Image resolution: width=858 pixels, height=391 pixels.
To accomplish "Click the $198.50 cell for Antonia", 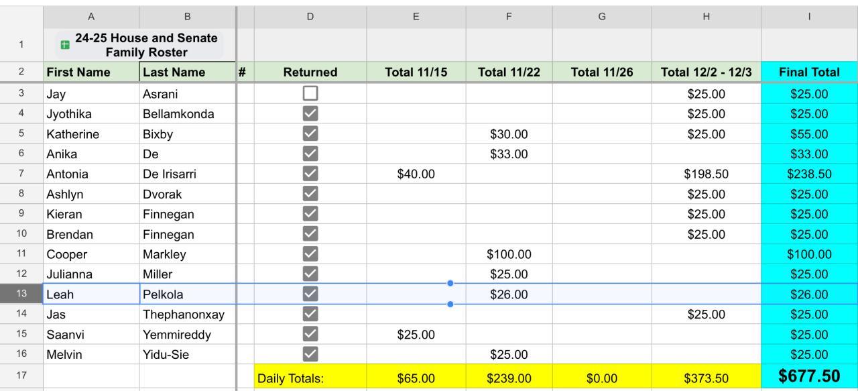I will (x=706, y=174).
